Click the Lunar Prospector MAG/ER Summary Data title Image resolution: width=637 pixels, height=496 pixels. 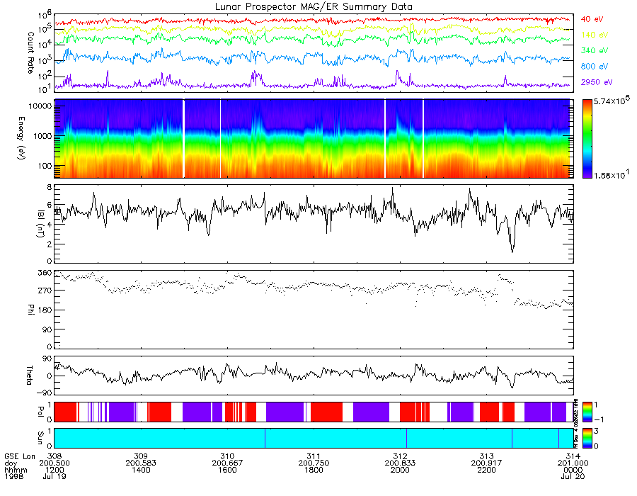click(314, 6)
